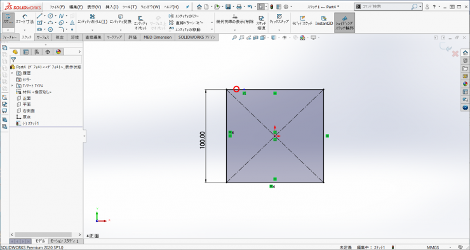The width and height of the screenshot is (470, 250).
Task: Select the Arc sketch tool
Action: pyautogui.click(x=50, y=23)
